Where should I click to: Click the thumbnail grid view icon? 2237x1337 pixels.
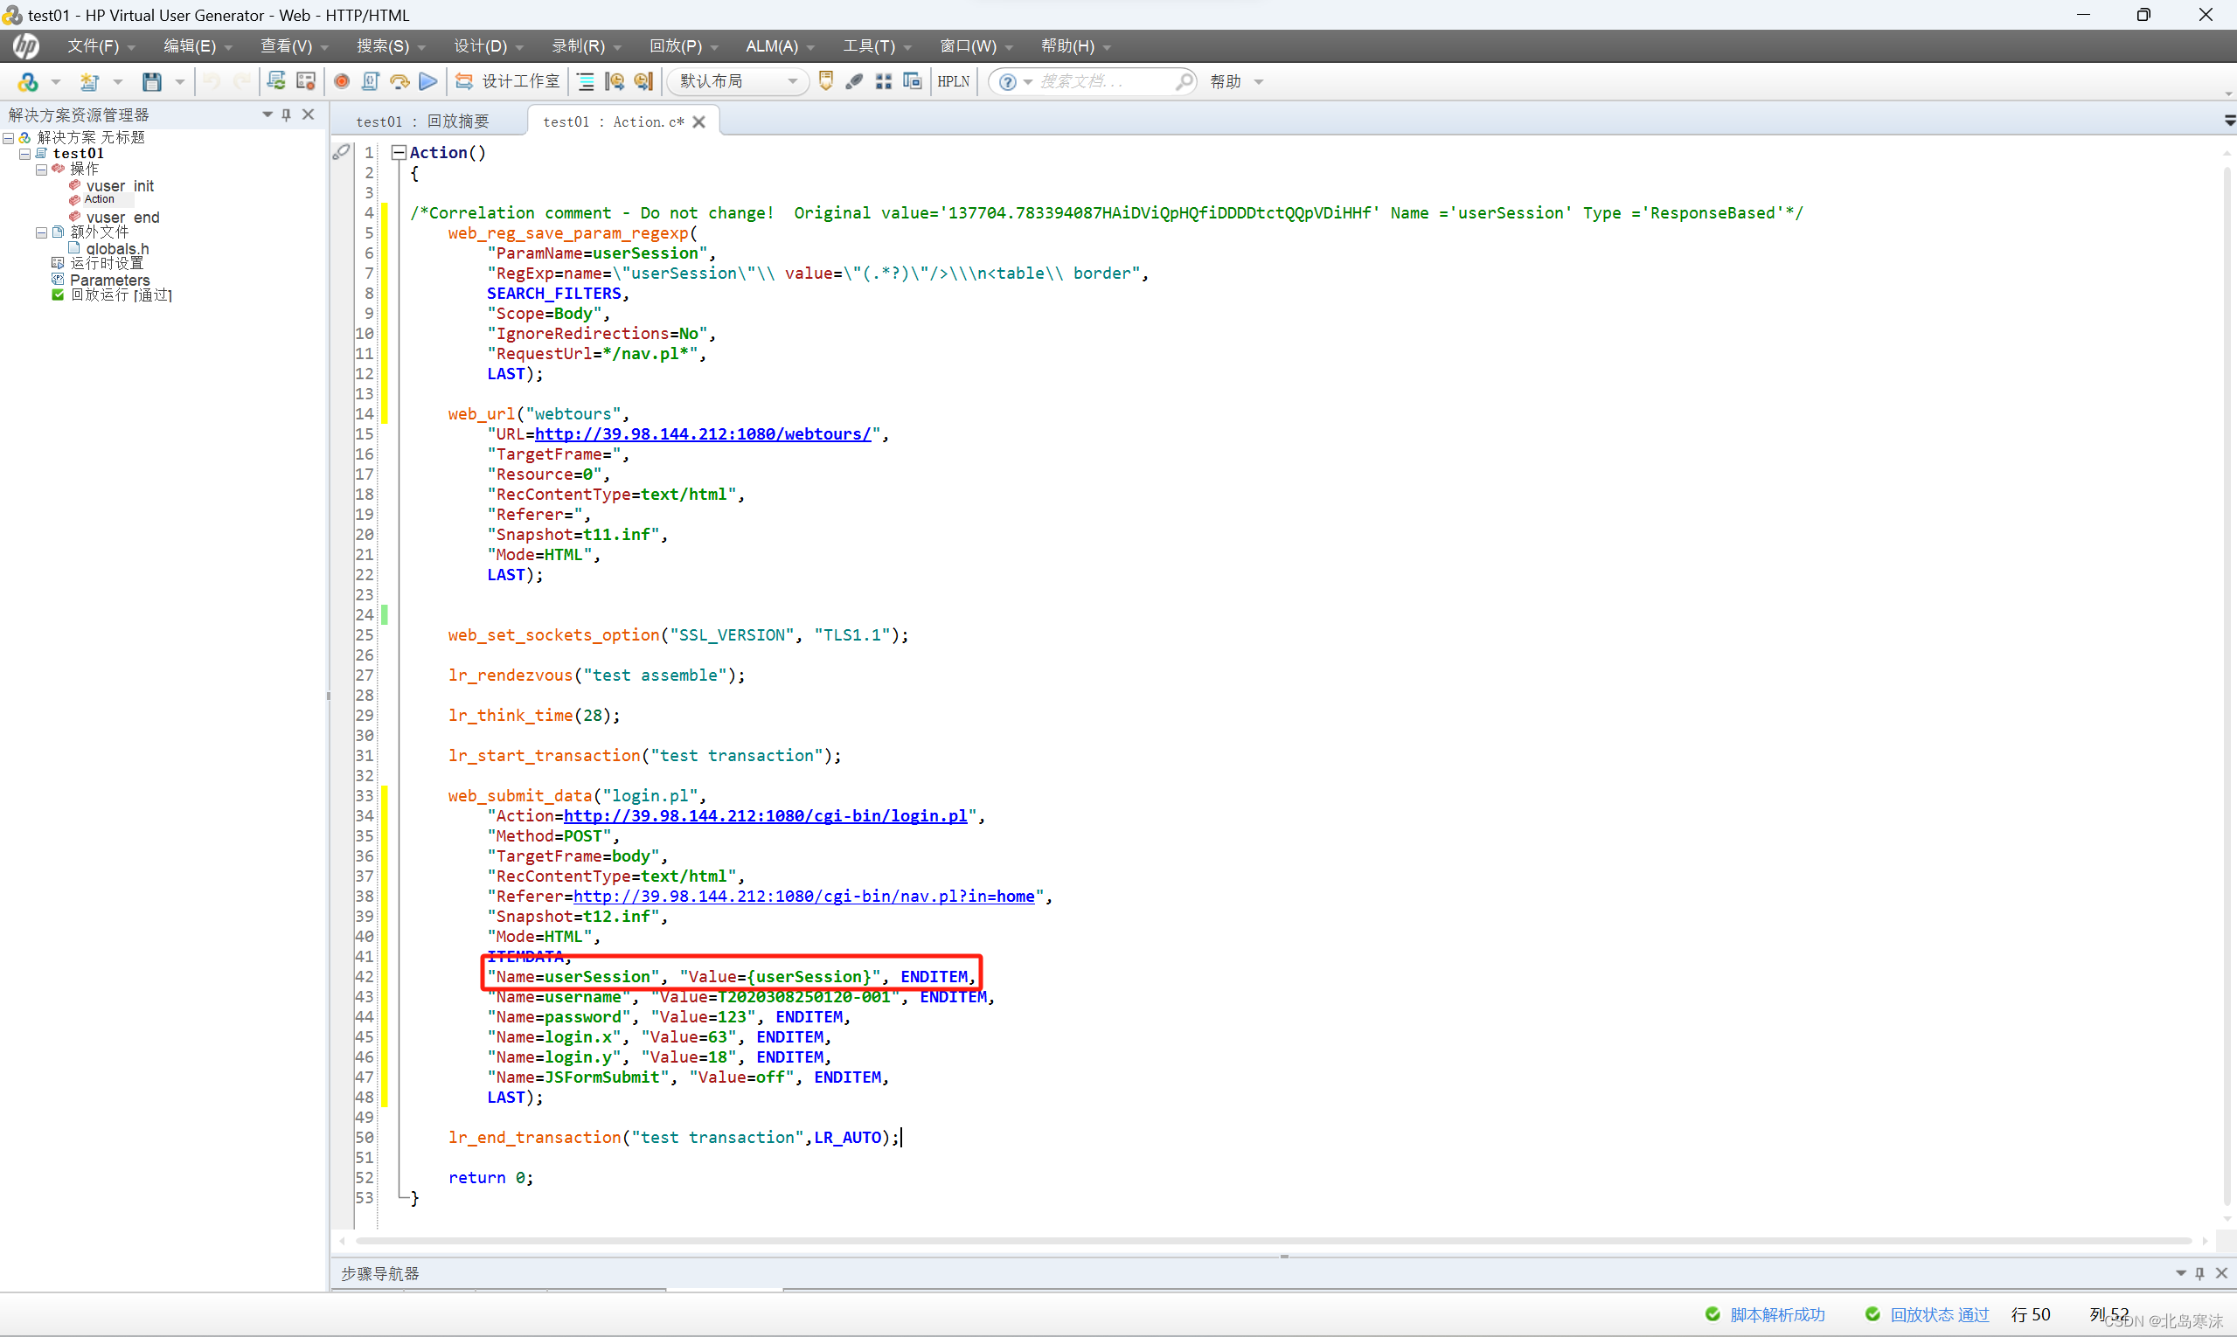tap(883, 81)
